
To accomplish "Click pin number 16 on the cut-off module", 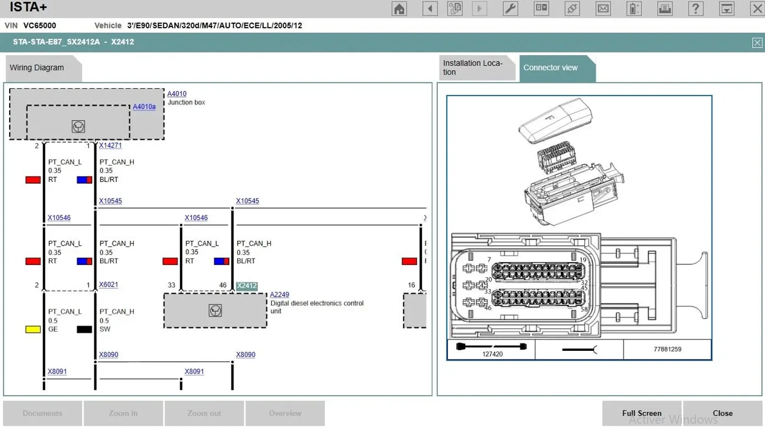I will pos(411,285).
